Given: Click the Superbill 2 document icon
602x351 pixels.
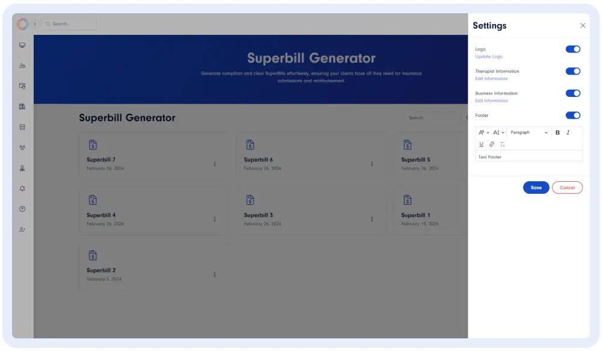Looking at the screenshot, I should click(93, 255).
